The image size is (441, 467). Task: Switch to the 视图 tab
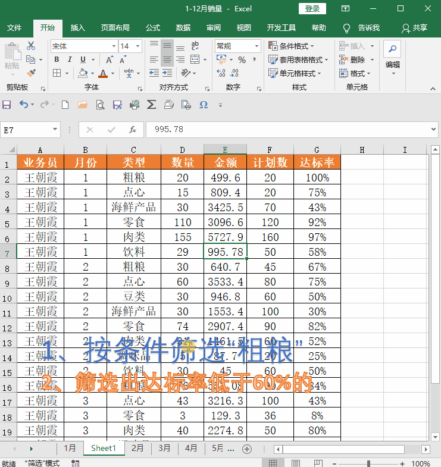click(x=244, y=28)
